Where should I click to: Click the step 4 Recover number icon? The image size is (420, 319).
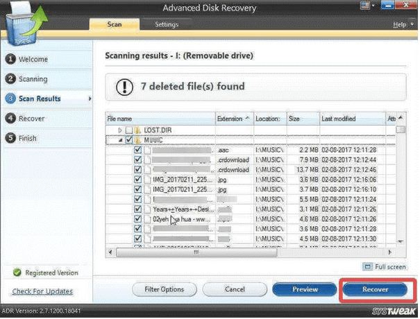[x=10, y=119]
